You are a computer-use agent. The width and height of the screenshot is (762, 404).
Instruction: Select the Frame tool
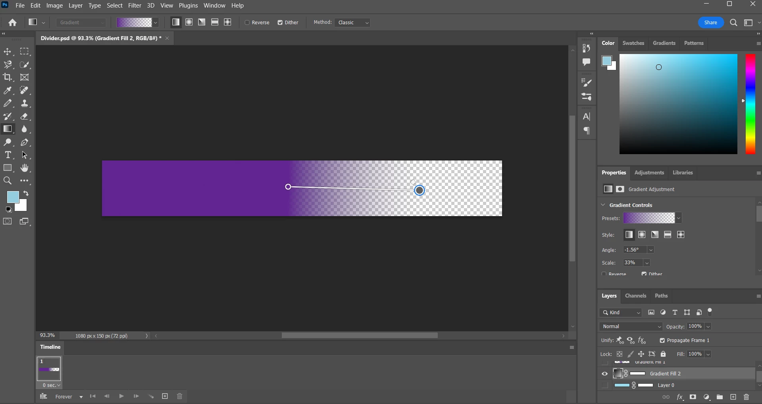[25, 77]
